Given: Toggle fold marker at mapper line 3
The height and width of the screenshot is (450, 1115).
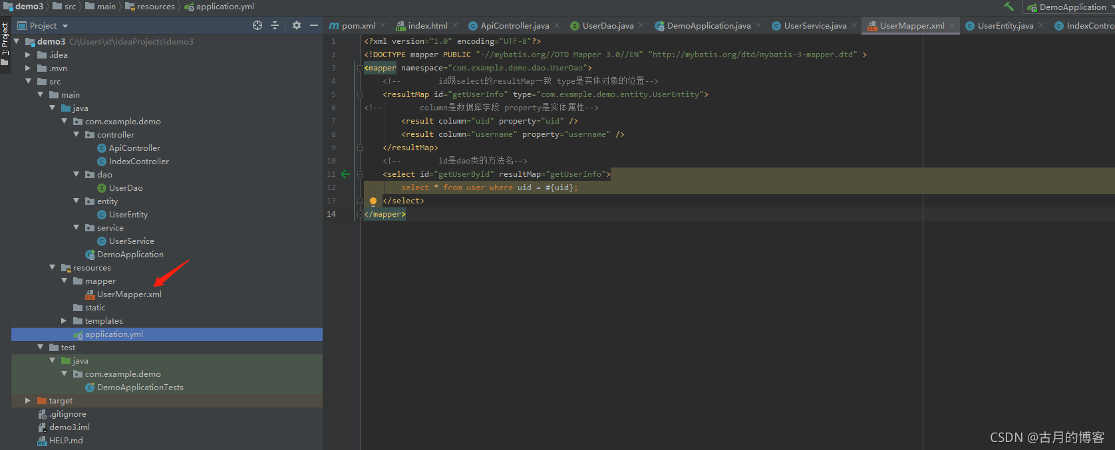Looking at the screenshot, I should [x=360, y=68].
